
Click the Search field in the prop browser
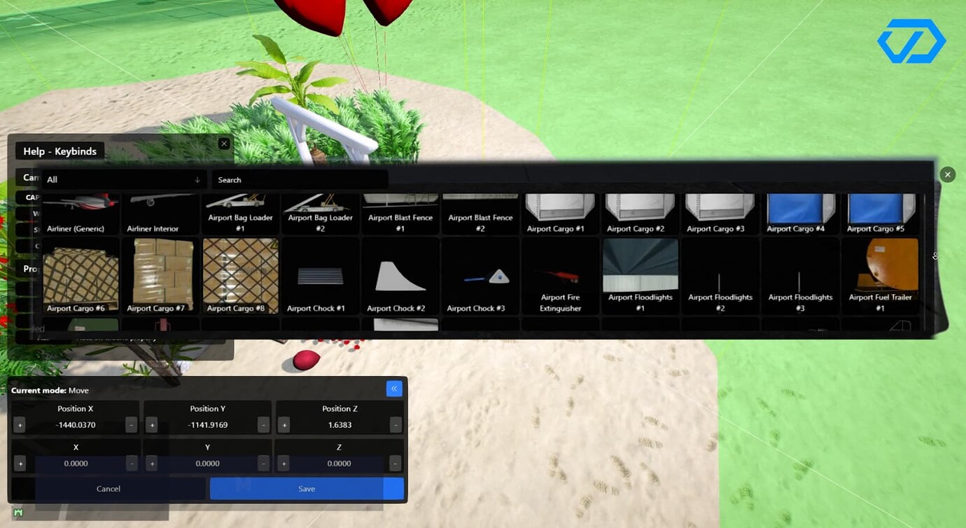300,179
